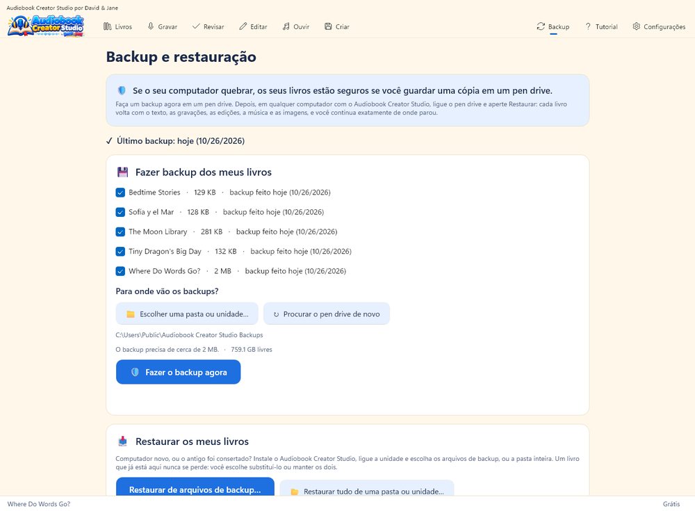The height and width of the screenshot is (511, 695).
Task: Go to the Gravar tab
Action: coord(163,26)
